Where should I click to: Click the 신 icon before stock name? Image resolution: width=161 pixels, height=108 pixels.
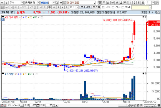point(65,3)
